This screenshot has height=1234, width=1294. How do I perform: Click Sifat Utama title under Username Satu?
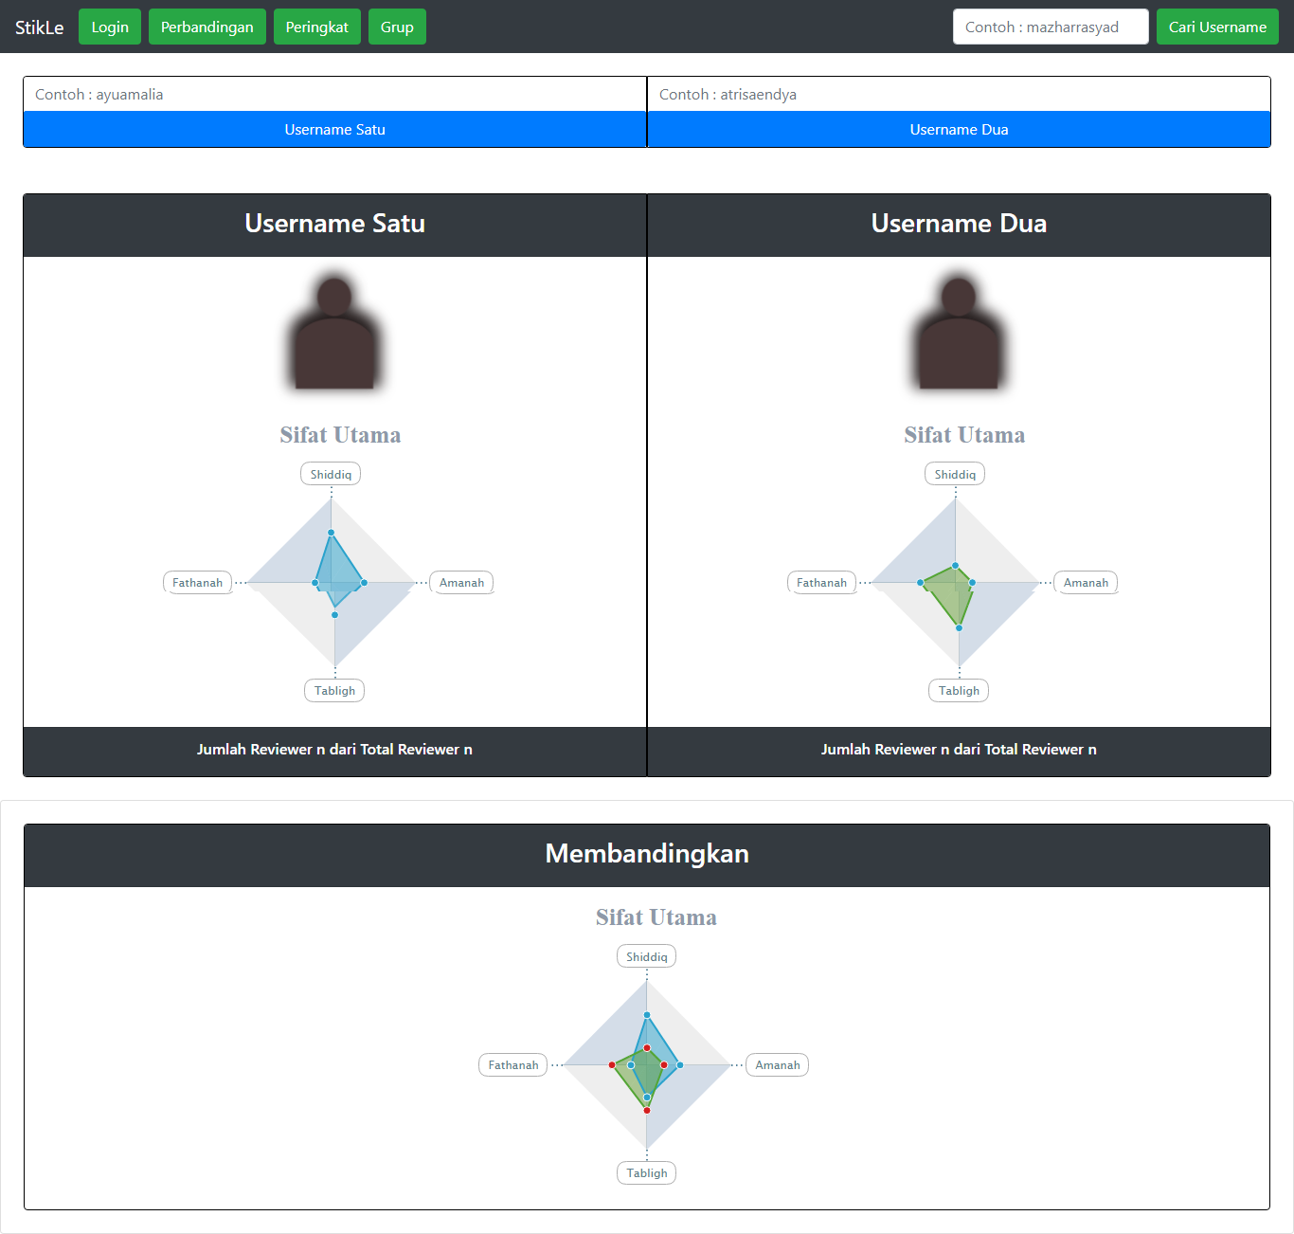pyautogui.click(x=340, y=435)
